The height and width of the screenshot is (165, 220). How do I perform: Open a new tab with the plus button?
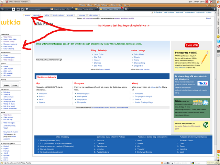pos(126,9)
